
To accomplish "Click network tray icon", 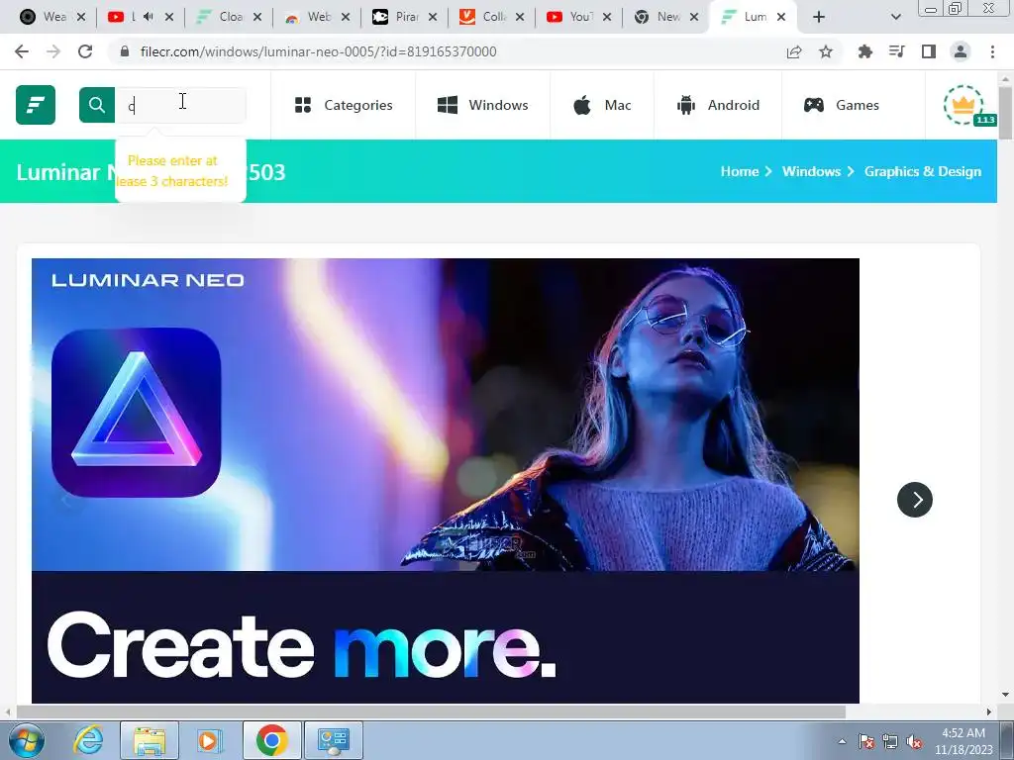I will [890, 741].
